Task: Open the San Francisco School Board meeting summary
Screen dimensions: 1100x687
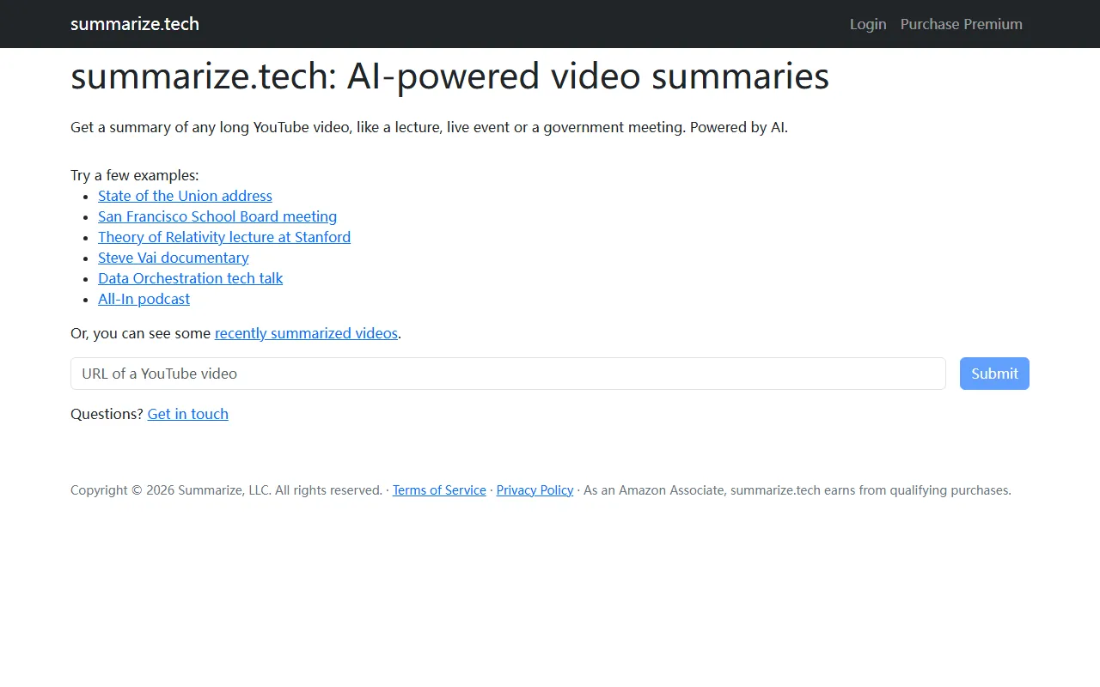Action: point(217,216)
